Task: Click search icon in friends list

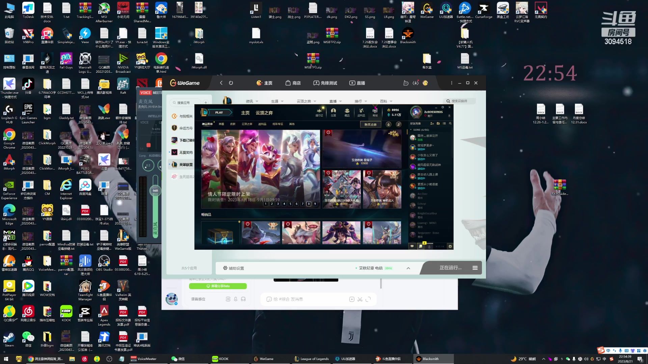Action: point(450,123)
